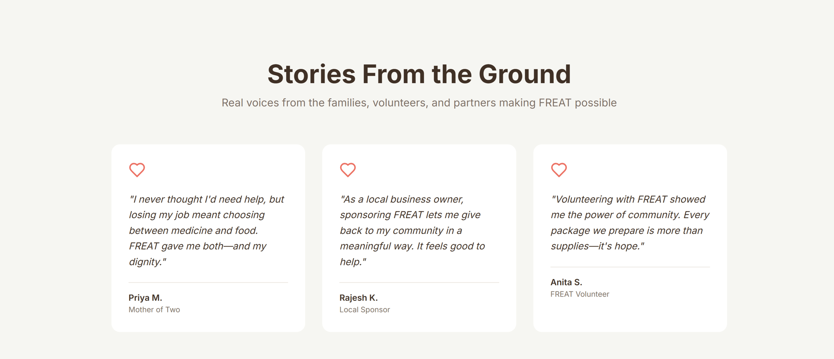The height and width of the screenshot is (359, 834).
Task: Click the name Rajesh K.
Action: [x=358, y=298]
